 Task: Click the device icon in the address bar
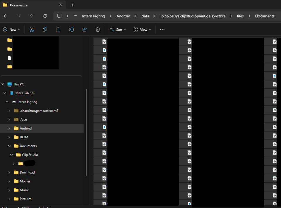tap(59, 16)
